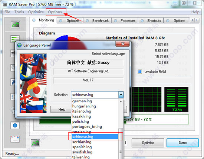
Task: Select the green bars optimizer sidebar icon
Action: (15, 39)
